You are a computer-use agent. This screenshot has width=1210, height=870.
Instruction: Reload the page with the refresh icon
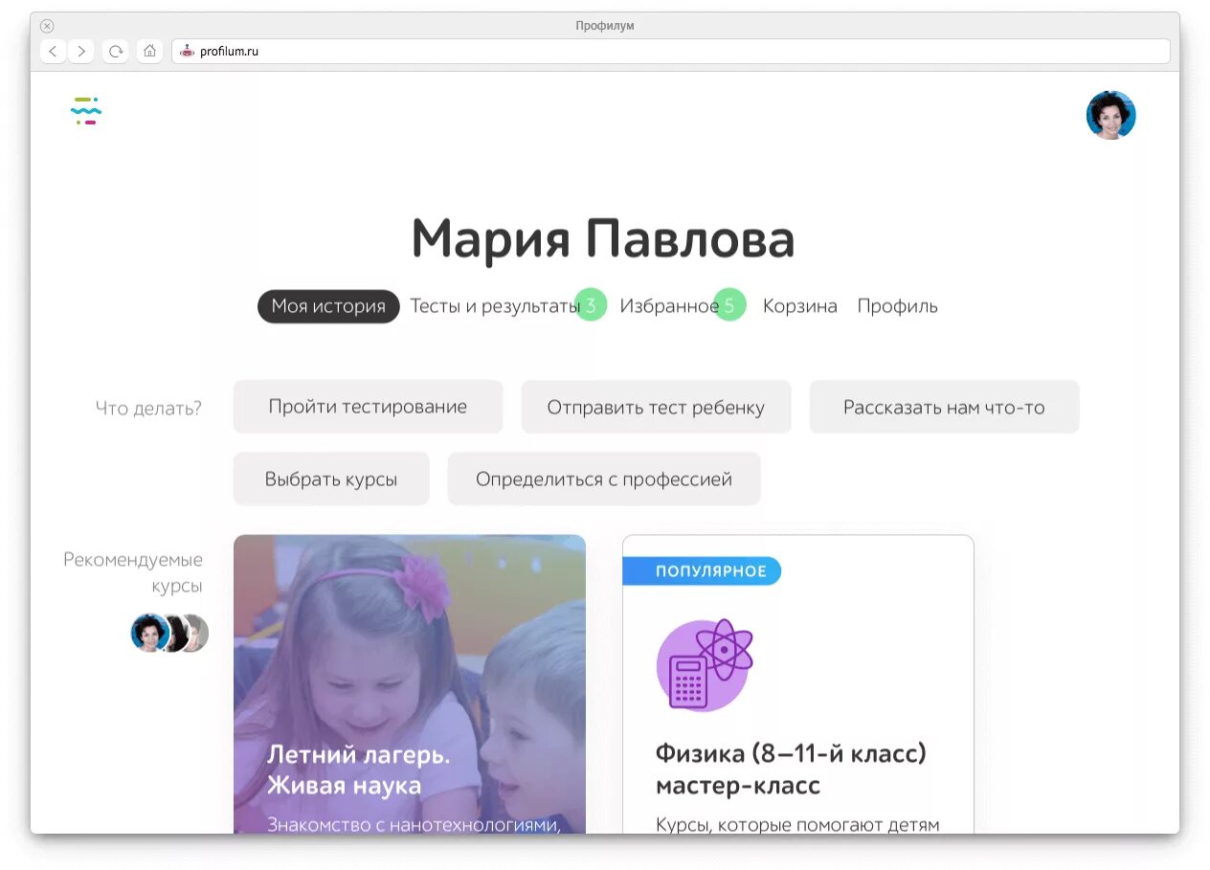pos(116,52)
